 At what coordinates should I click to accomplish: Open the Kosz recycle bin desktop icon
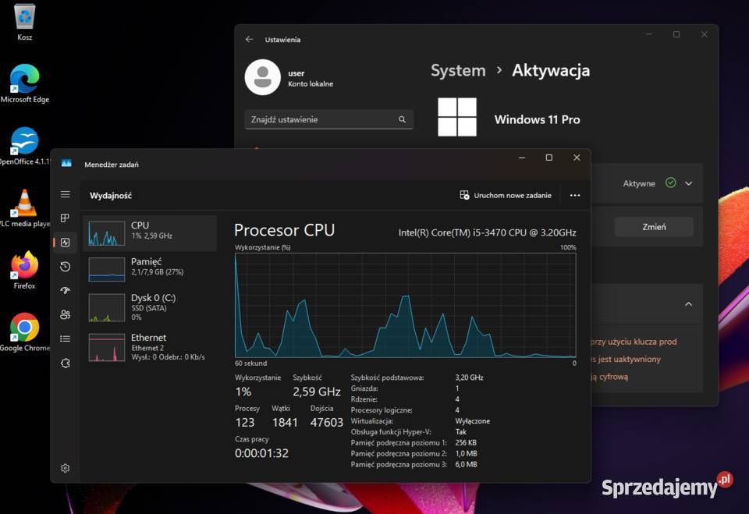pyautogui.click(x=25, y=23)
